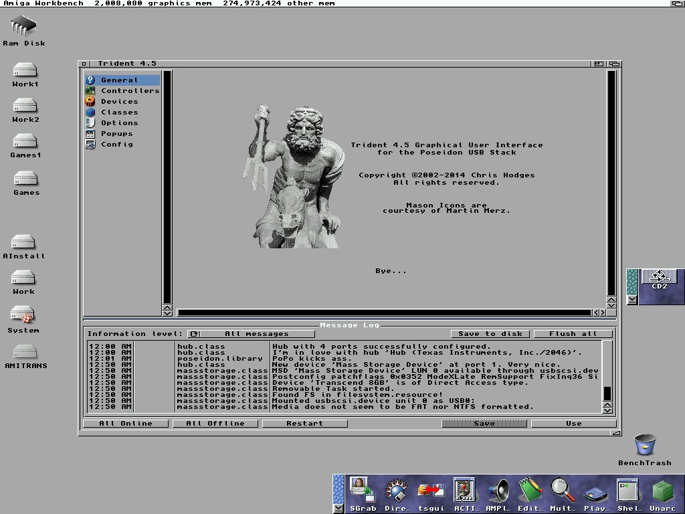Cycle the Information level 'All messages' gadget

(x=252, y=334)
